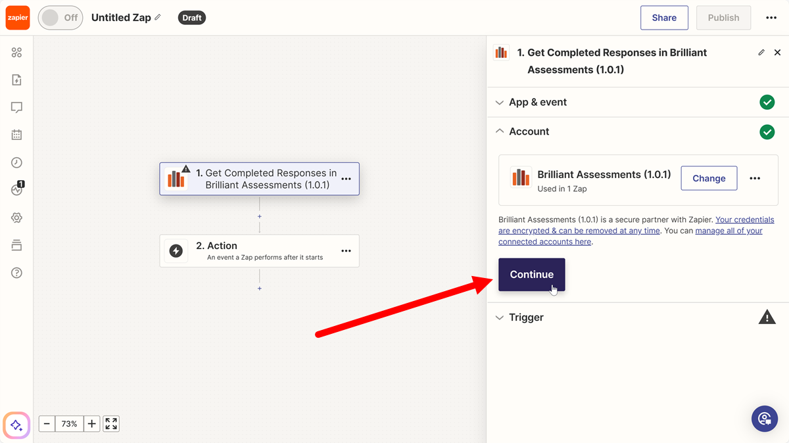Open the three-dot menu on step 1

346,178
